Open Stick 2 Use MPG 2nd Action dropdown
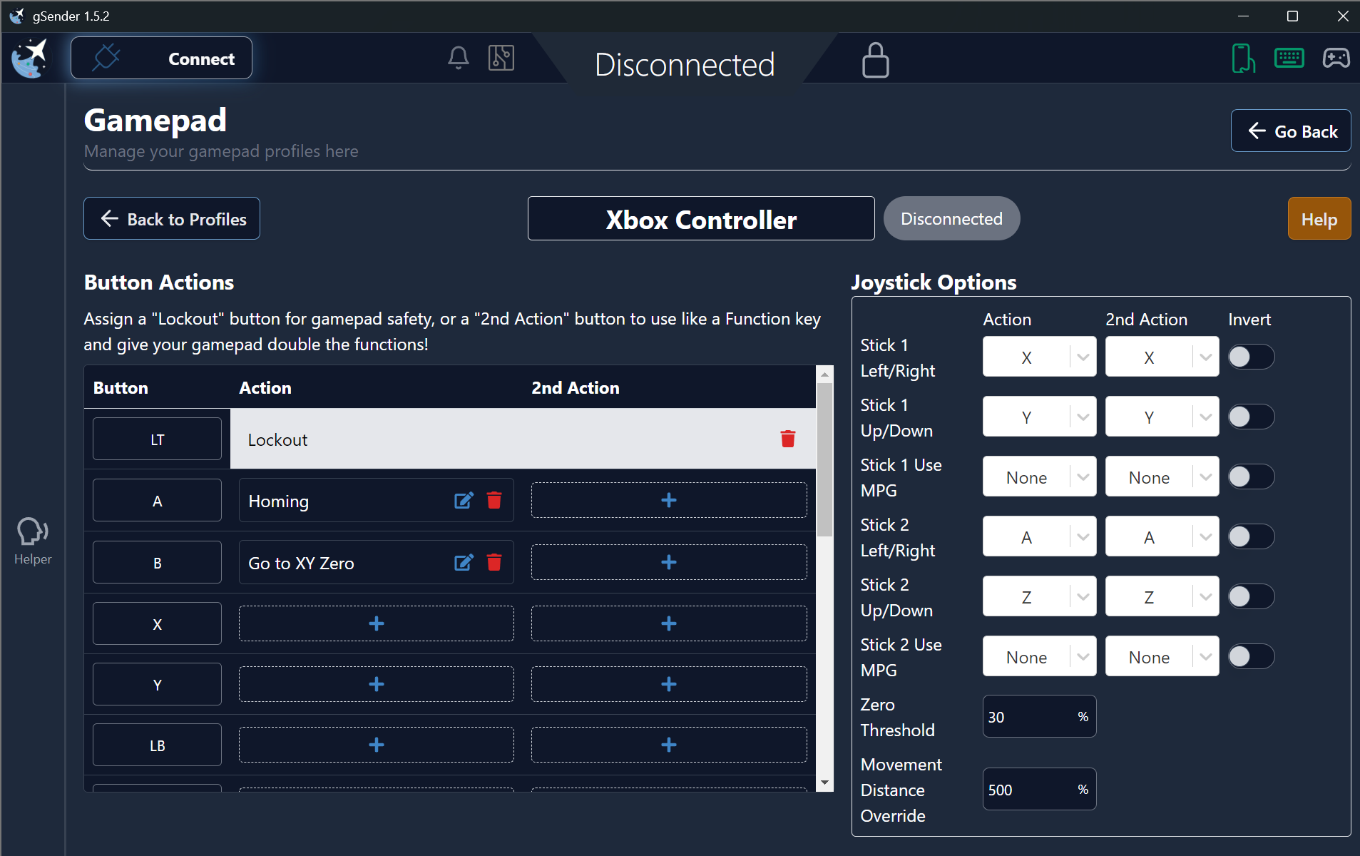The height and width of the screenshot is (856, 1360). point(1162,656)
